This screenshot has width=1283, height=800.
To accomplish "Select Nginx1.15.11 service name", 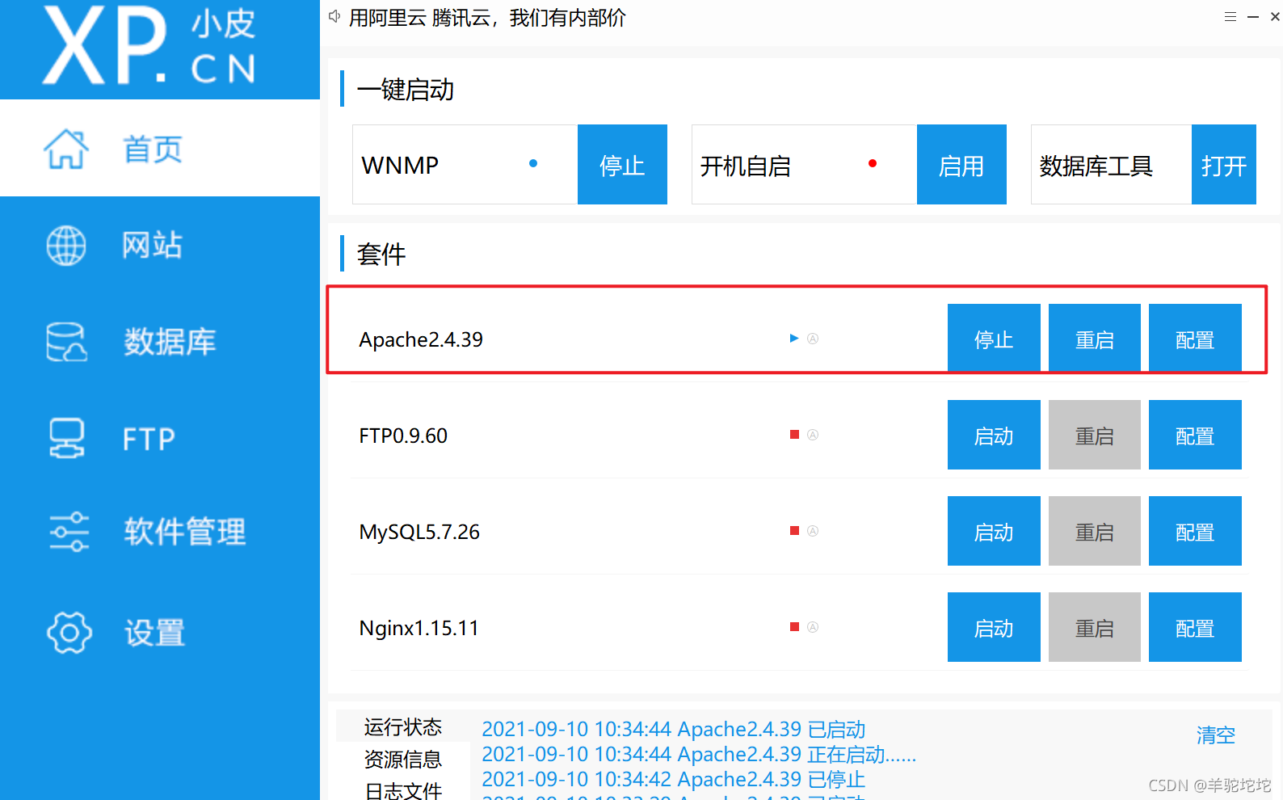I will (419, 628).
